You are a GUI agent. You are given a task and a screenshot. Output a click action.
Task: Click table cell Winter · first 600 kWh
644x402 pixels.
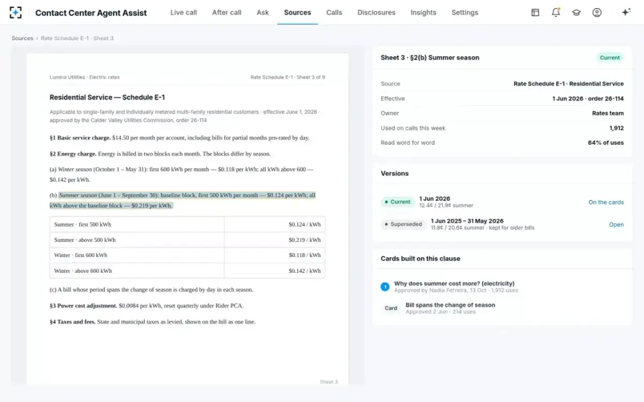coord(137,255)
